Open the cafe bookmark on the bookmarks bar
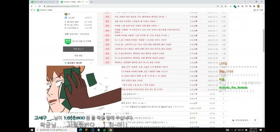 pos(45,10)
